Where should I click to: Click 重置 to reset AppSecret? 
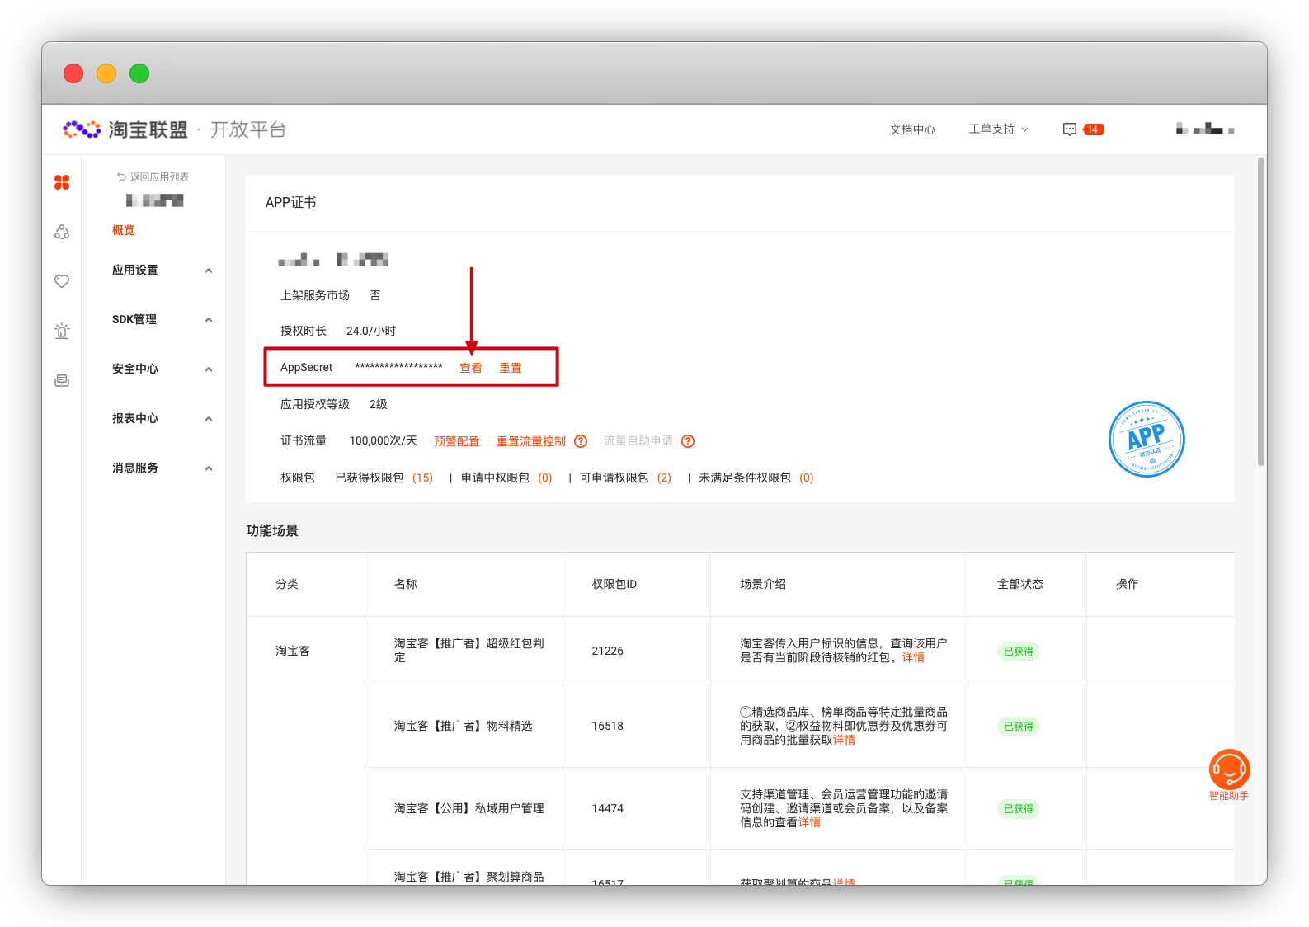511,368
